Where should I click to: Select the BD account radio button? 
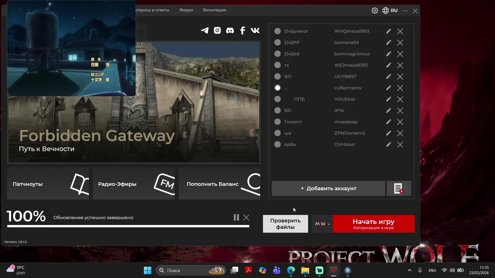tap(277, 110)
